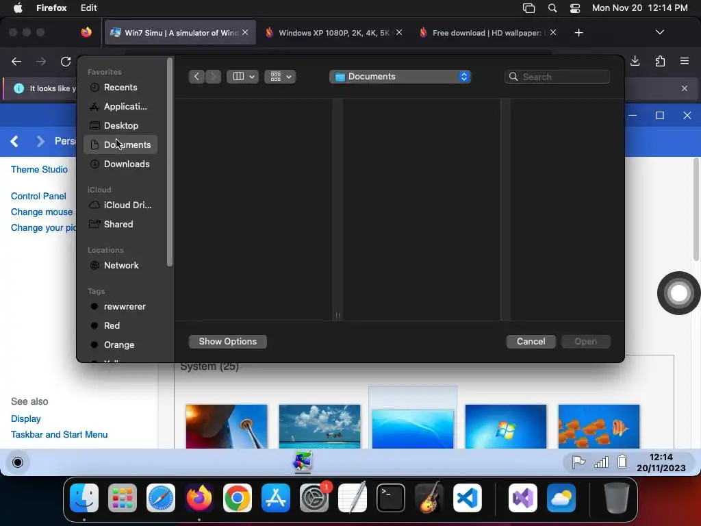Viewport: 701px width, 526px height.
Task: Dismiss the info notification bar
Action: click(685, 88)
